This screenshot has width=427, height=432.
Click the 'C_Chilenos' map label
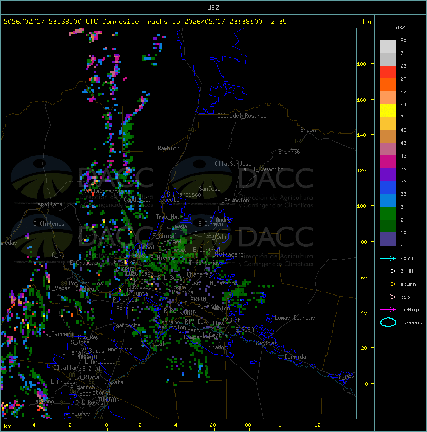tap(49, 224)
